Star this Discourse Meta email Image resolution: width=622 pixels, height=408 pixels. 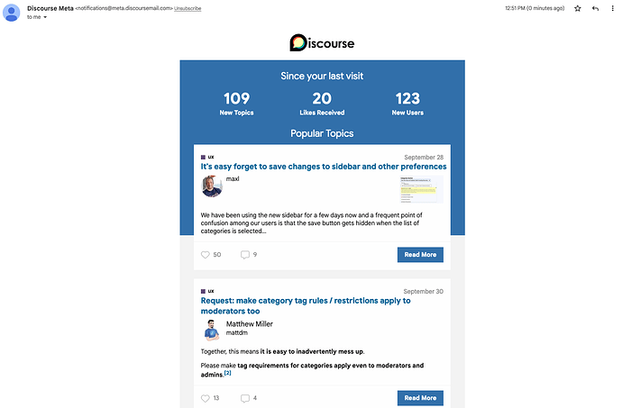pyautogui.click(x=578, y=8)
